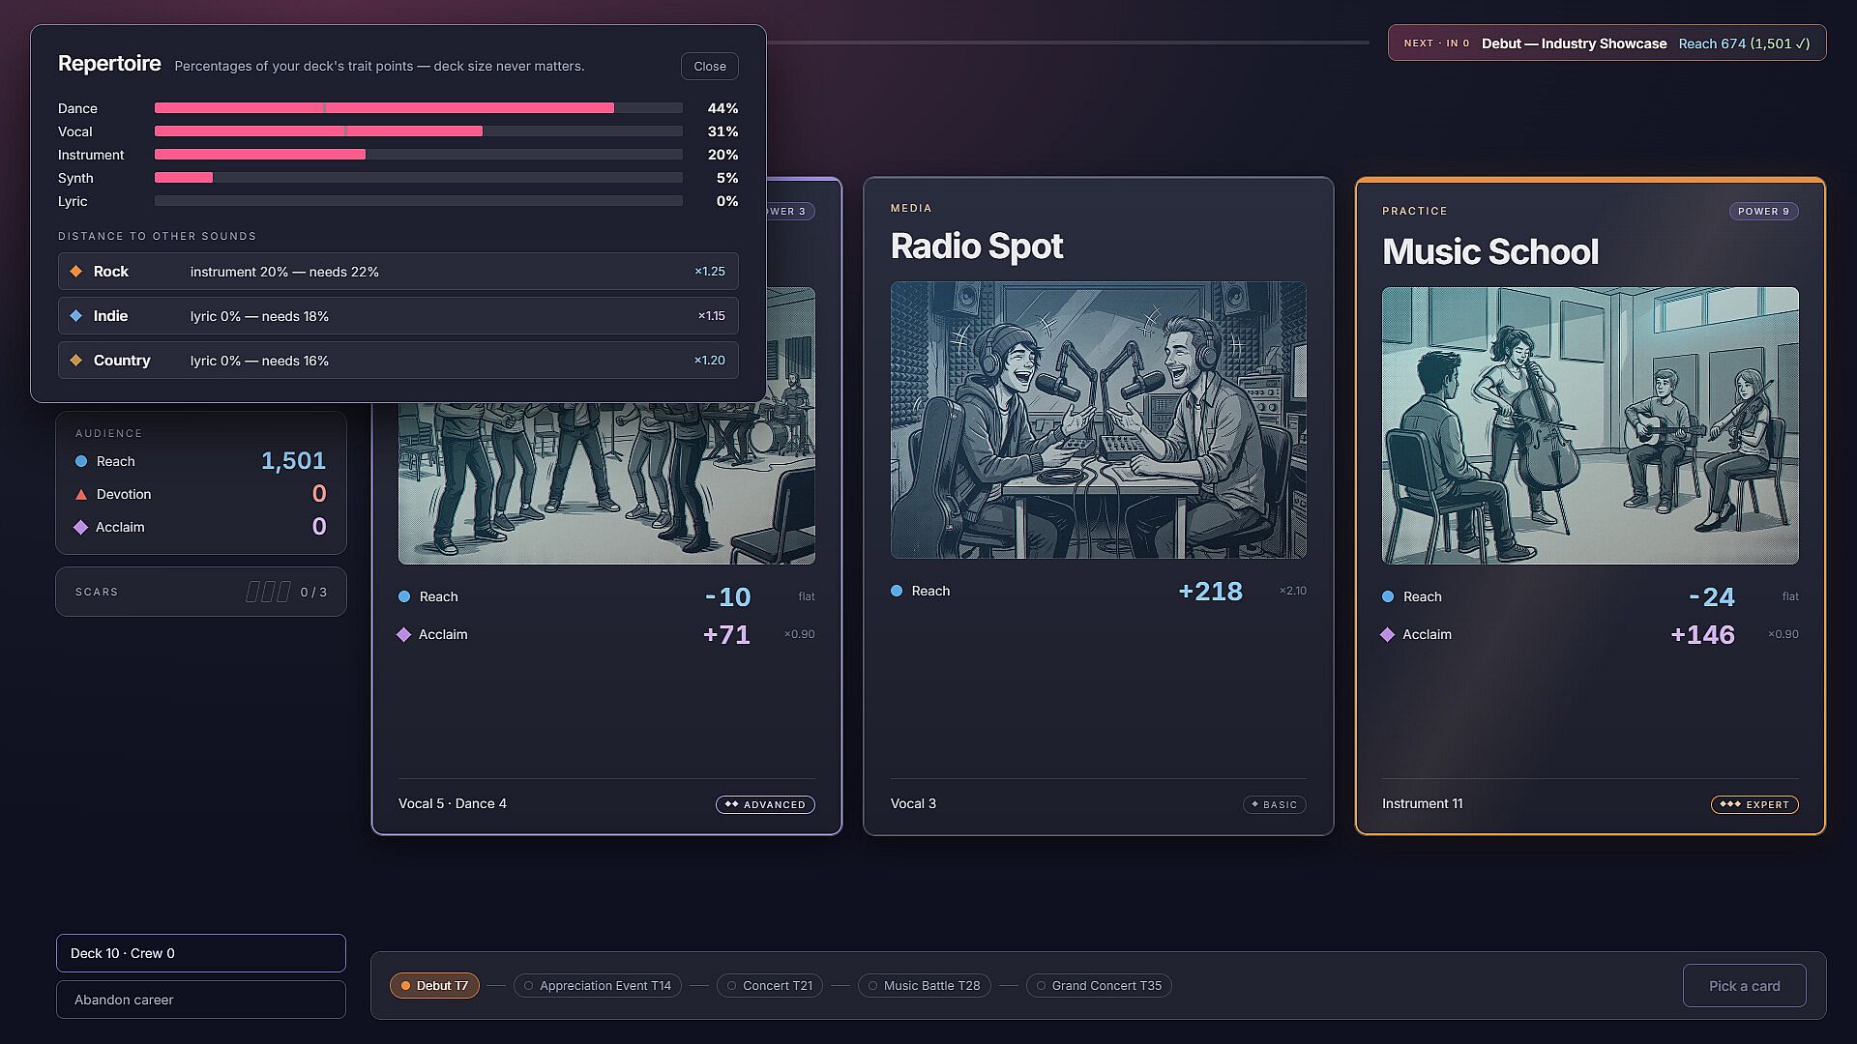Click the Debut Industry Showcase next banner
1857x1044 pixels.
click(x=1606, y=43)
